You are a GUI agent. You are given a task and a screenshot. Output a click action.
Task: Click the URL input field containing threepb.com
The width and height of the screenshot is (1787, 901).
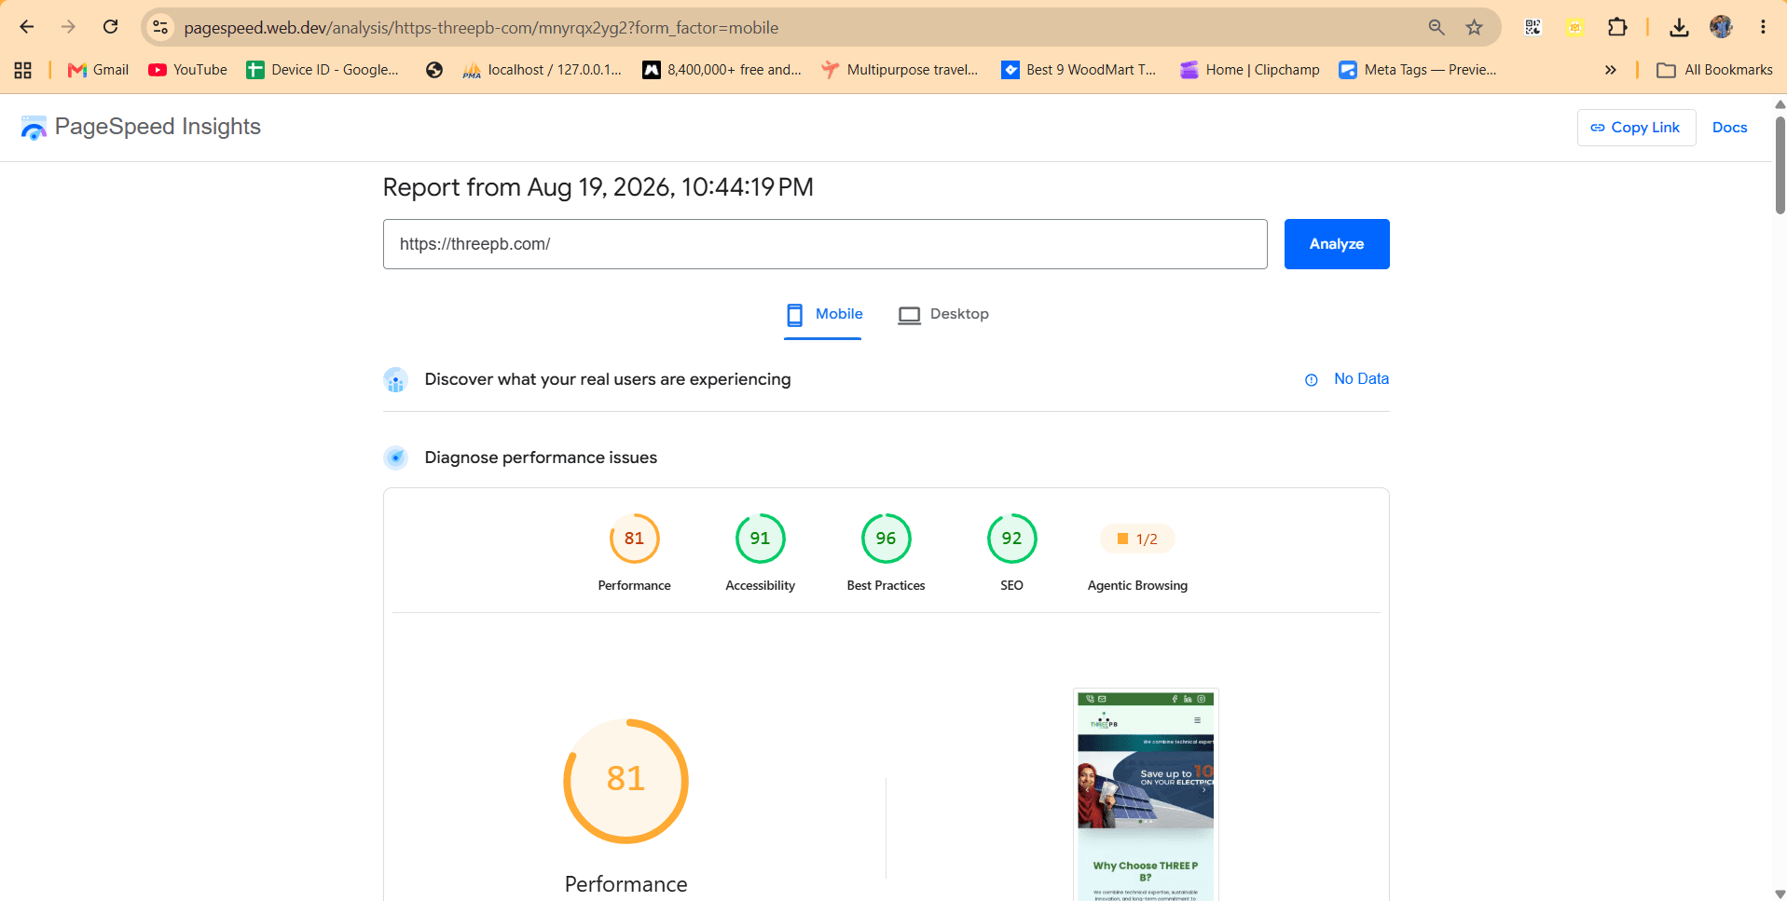tap(825, 244)
